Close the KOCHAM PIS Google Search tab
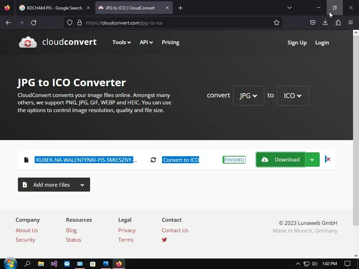This screenshot has height=269, width=359. pos(88,8)
